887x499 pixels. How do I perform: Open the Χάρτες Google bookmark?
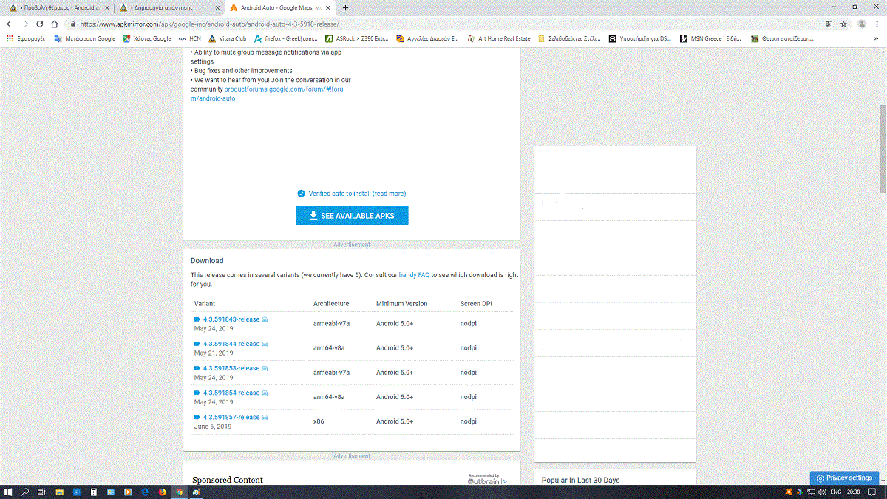click(x=147, y=38)
